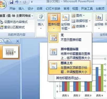107x99 pixels.
Task: Click the 类别 1 axis label
Action: point(66,95)
